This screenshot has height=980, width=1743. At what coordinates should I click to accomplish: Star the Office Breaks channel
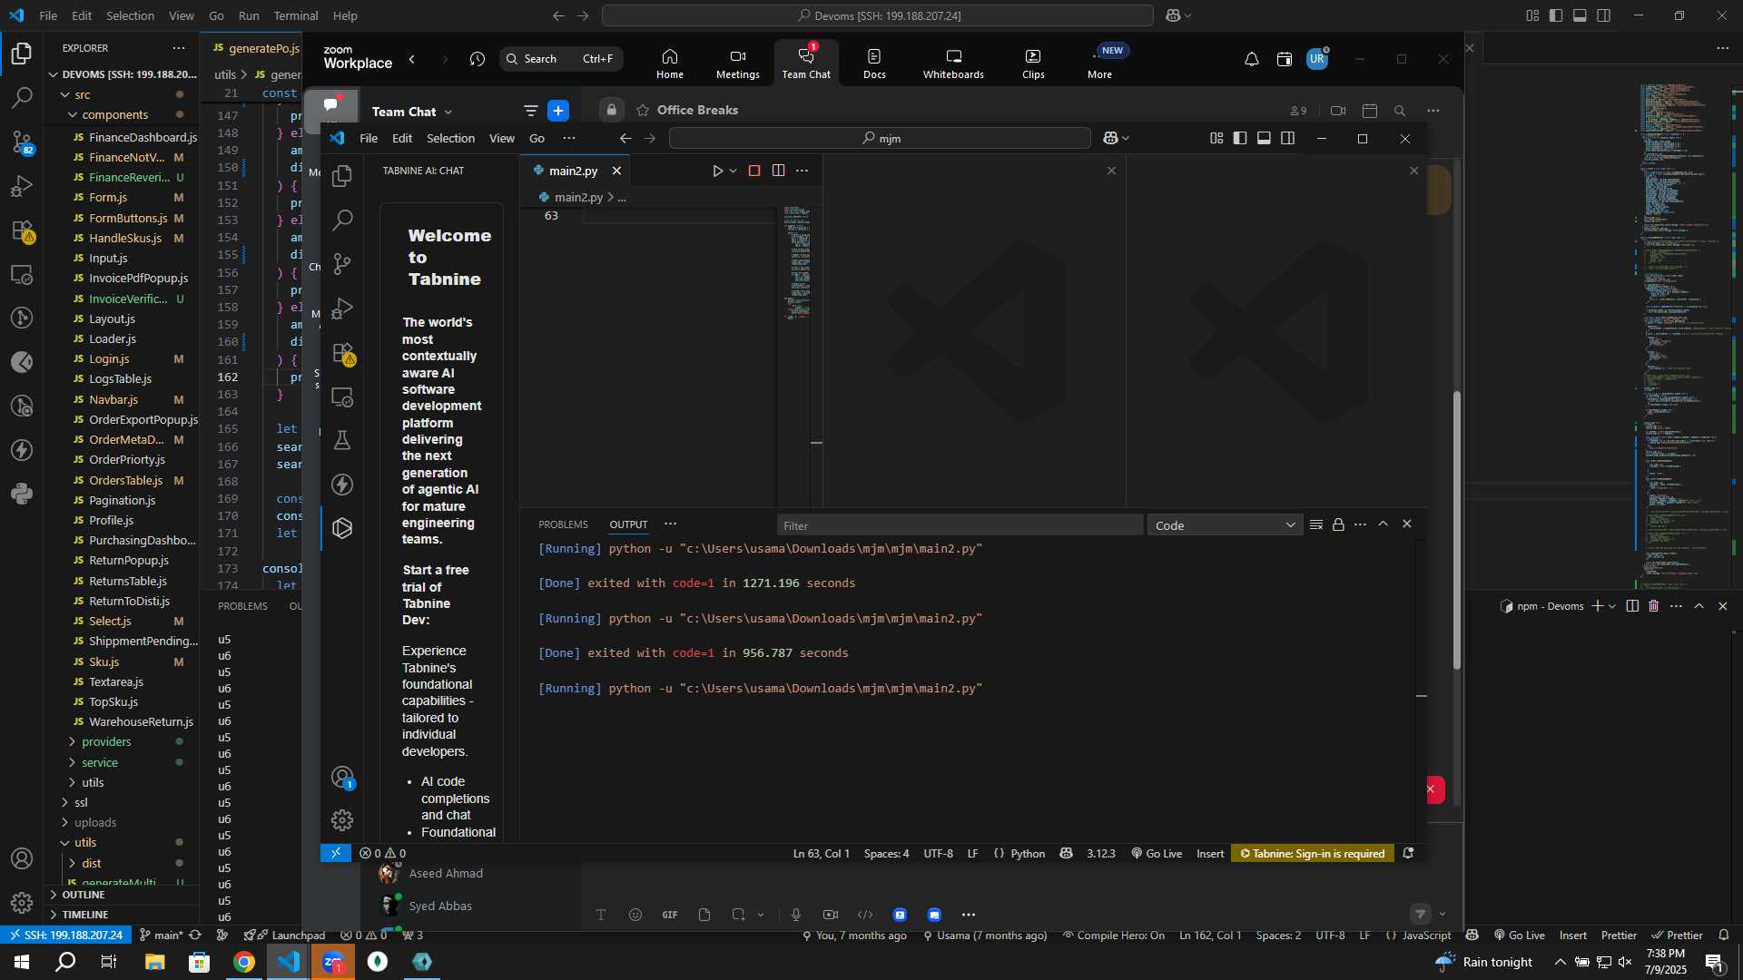(x=643, y=110)
